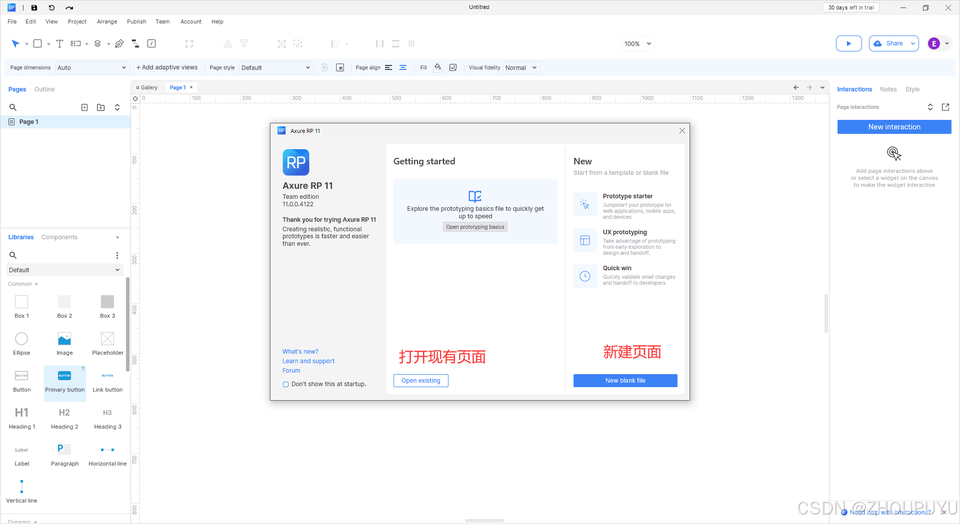The height and width of the screenshot is (524, 960).
Task: Open the libraries three-dot options menu
Action: point(117,255)
